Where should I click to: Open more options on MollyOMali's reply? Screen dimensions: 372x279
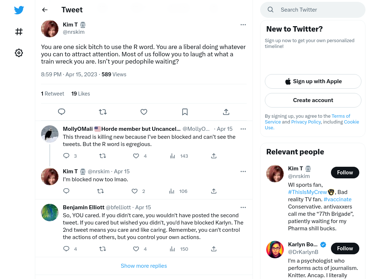point(243,129)
